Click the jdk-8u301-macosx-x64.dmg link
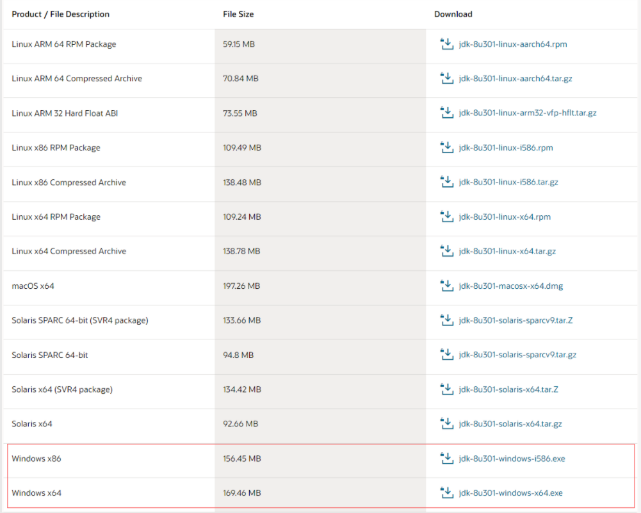The height and width of the screenshot is (513, 641). click(x=510, y=286)
